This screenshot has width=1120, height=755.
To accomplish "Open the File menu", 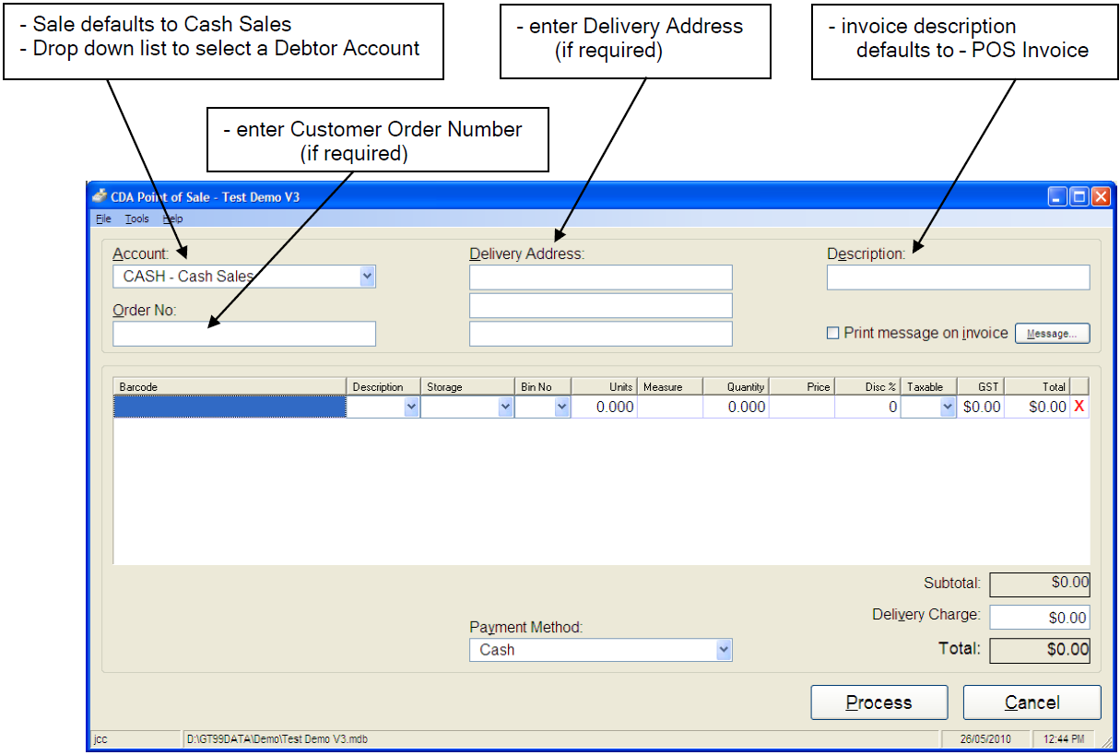I will pyautogui.click(x=103, y=218).
